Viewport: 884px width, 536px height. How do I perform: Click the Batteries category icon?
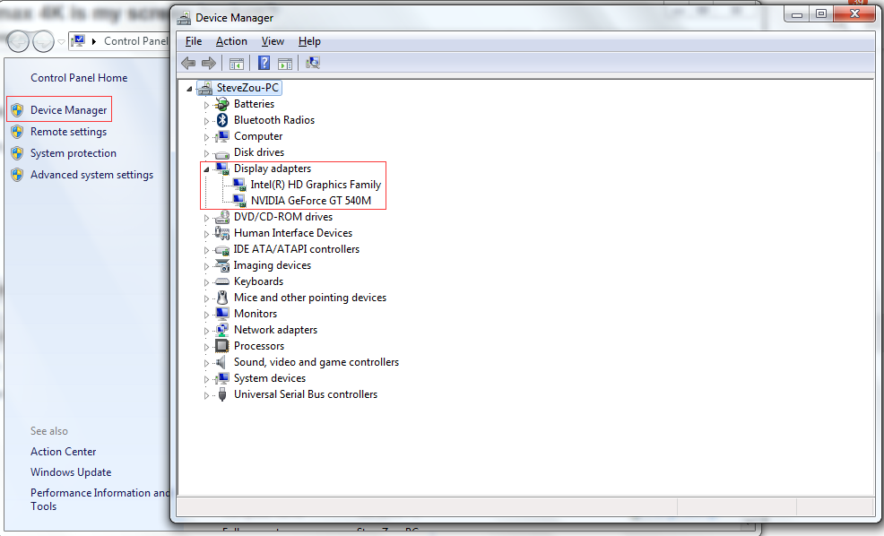pos(222,104)
